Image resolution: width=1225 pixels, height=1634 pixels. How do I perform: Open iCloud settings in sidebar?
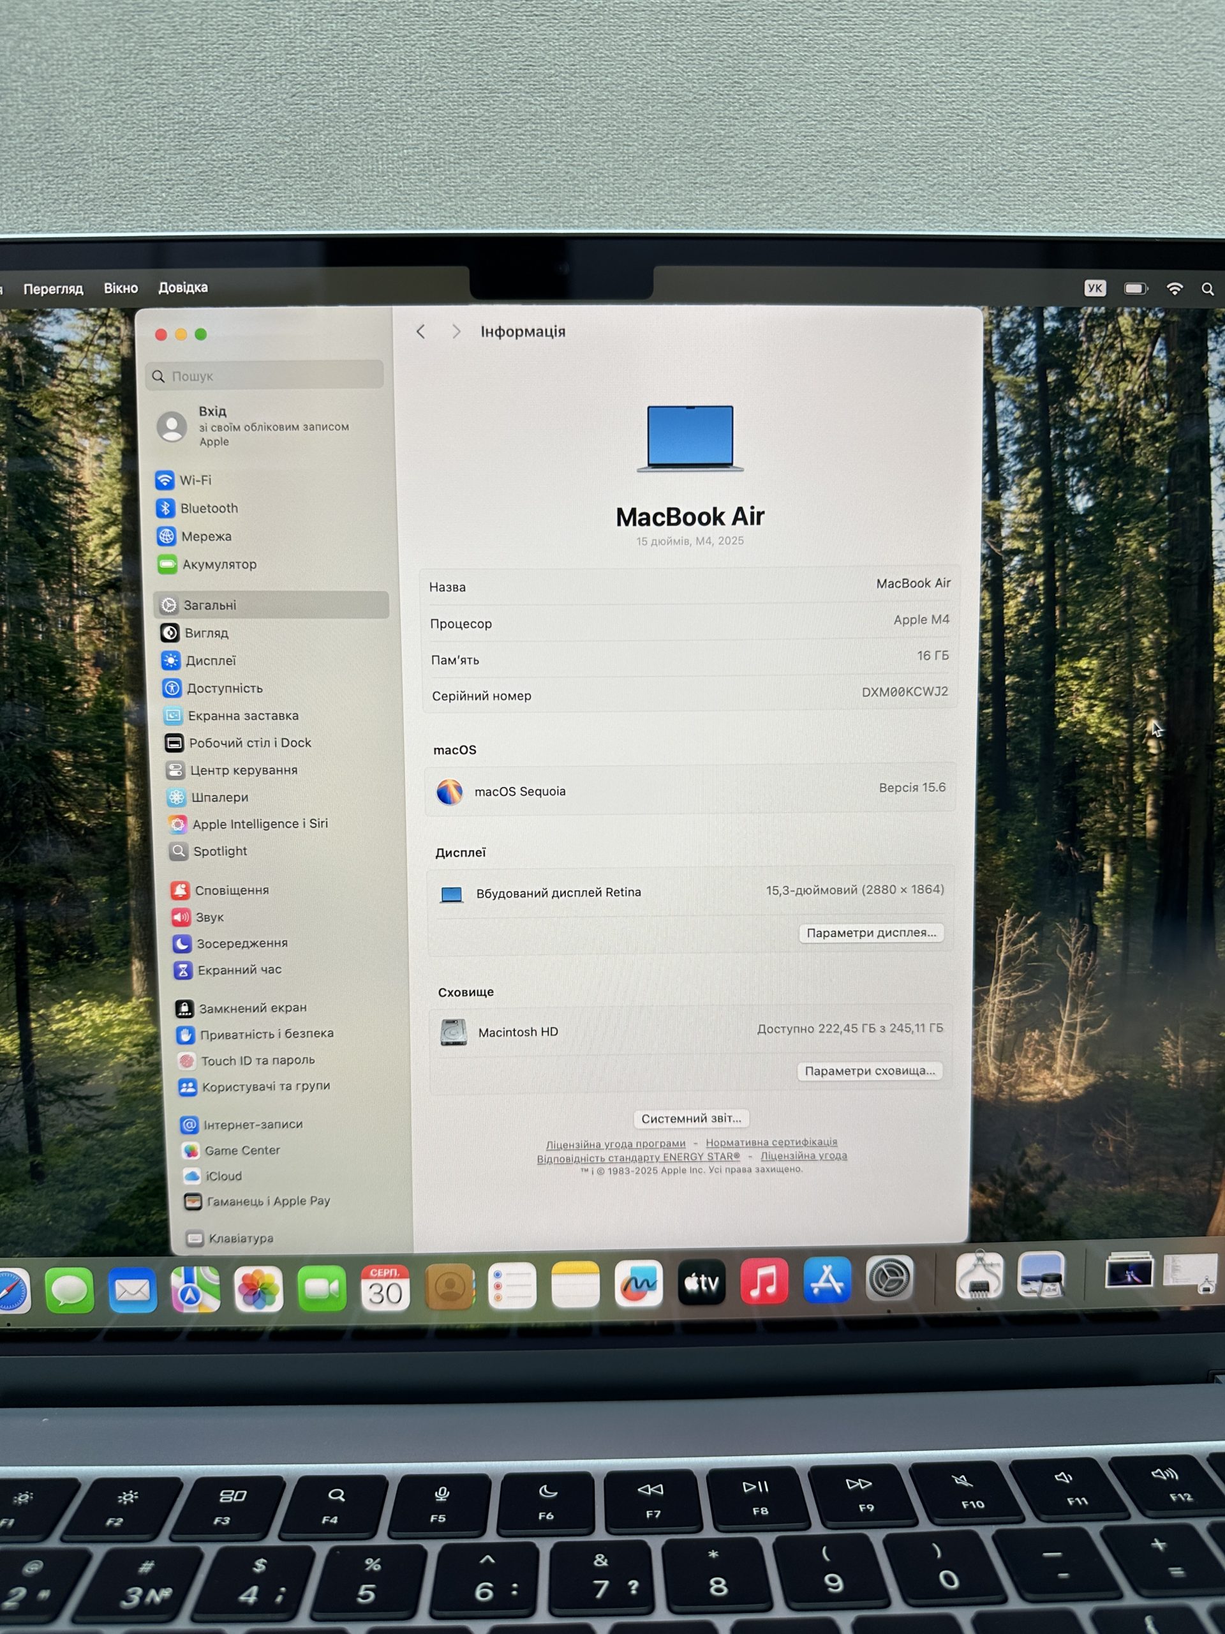pos(212,1176)
